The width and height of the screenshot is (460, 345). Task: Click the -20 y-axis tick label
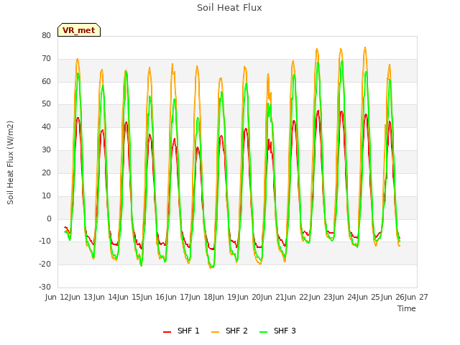(45, 264)
